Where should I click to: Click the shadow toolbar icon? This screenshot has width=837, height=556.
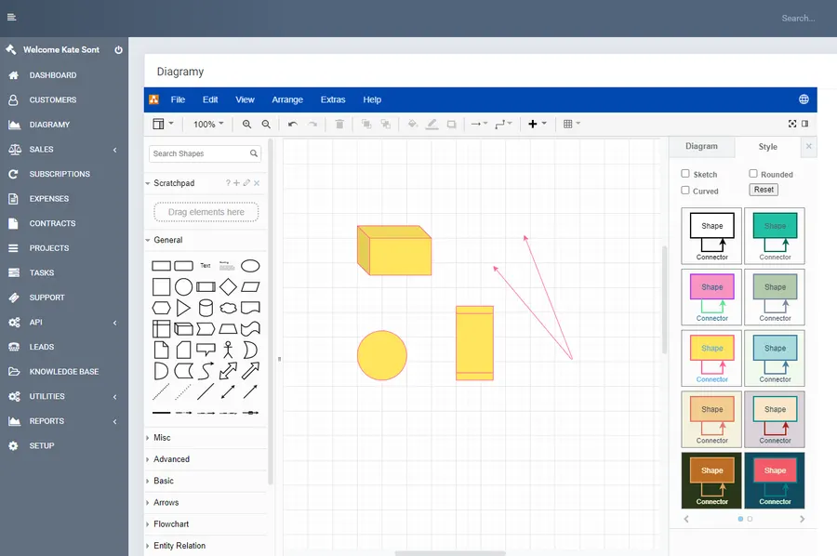[452, 125]
